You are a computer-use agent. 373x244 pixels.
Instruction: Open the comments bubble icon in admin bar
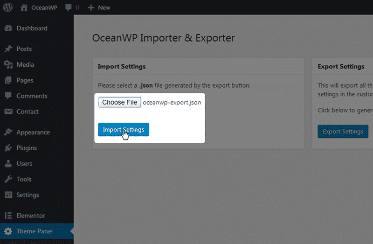point(68,7)
